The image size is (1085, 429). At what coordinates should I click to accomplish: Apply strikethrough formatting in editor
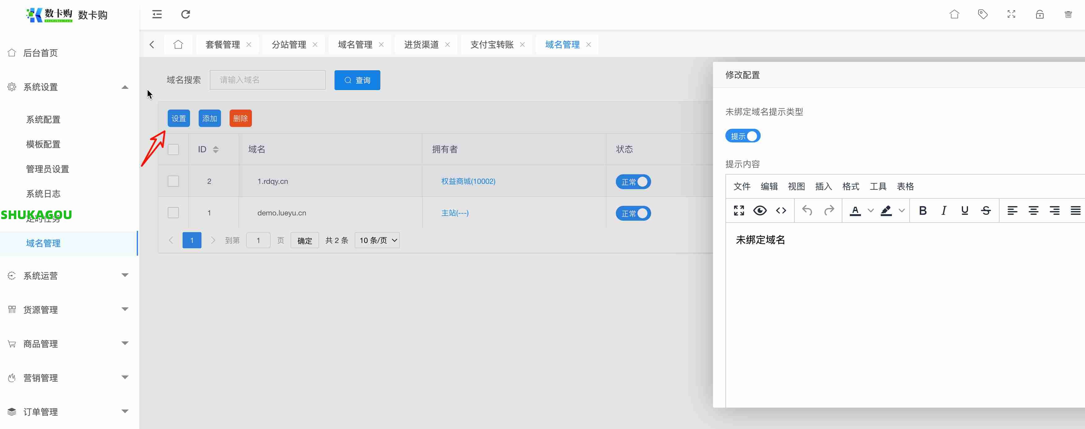click(986, 210)
